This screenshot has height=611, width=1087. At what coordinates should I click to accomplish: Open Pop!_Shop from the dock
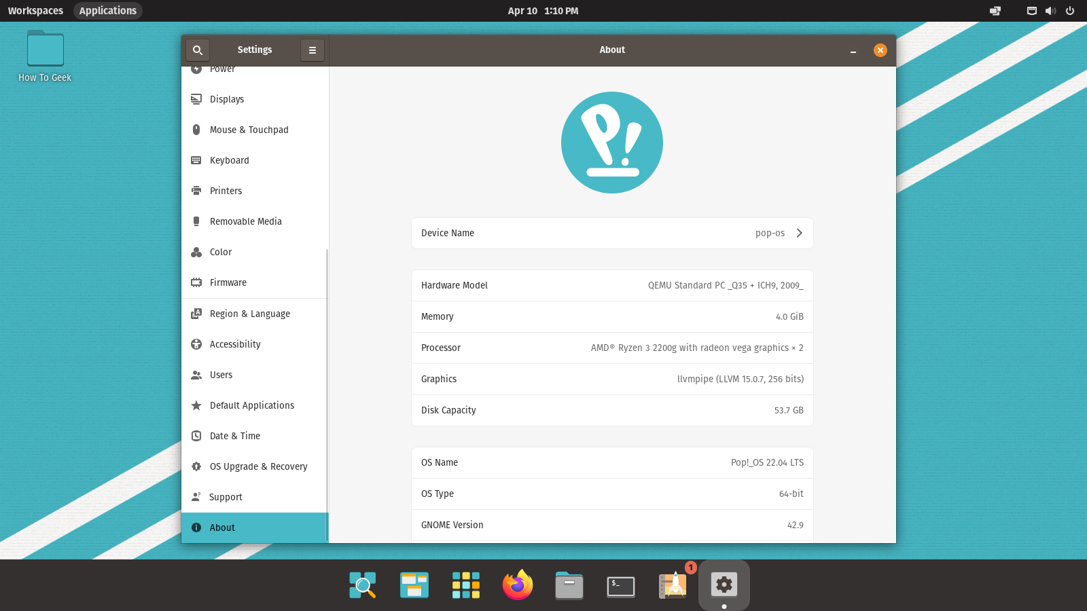pos(673,585)
